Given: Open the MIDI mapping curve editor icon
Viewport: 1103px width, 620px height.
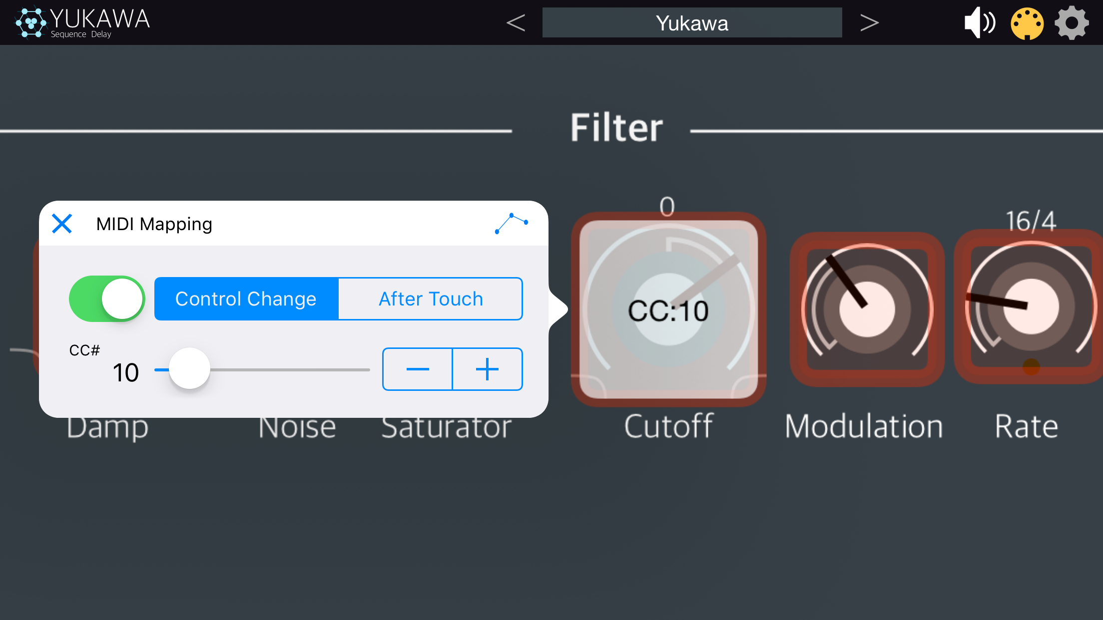Looking at the screenshot, I should (511, 224).
